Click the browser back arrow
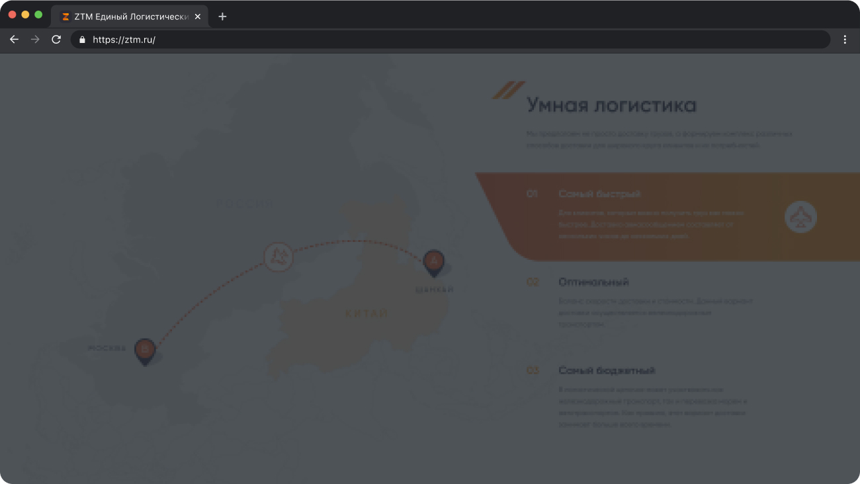 coord(14,40)
